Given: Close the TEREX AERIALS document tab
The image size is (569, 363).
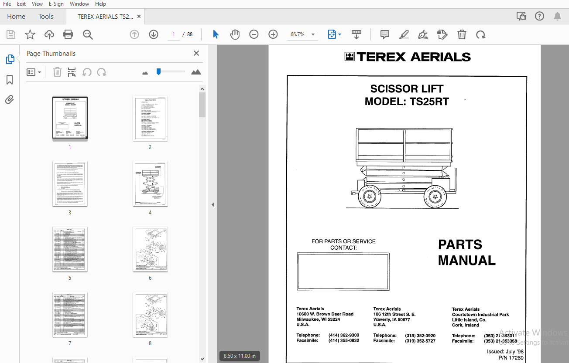Looking at the screenshot, I should (x=139, y=17).
